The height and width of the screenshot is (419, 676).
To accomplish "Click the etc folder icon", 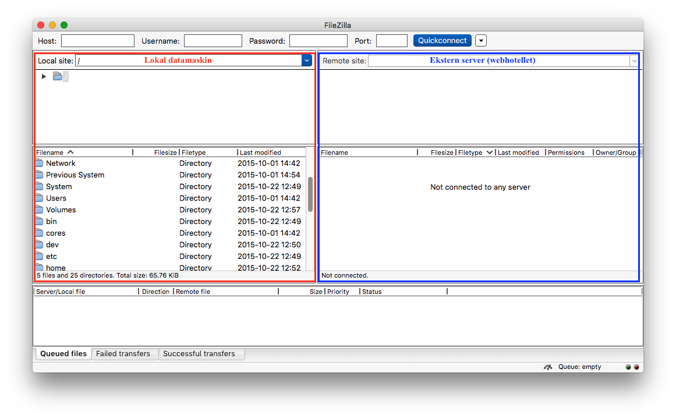I will [x=40, y=257].
